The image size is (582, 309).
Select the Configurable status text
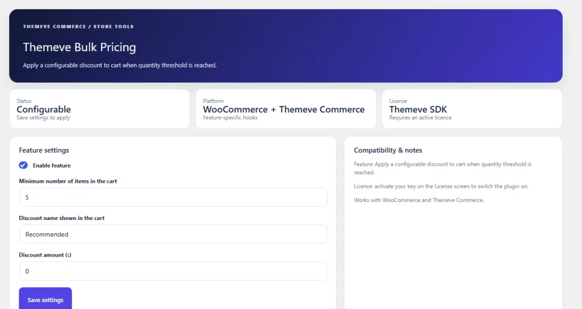[44, 109]
